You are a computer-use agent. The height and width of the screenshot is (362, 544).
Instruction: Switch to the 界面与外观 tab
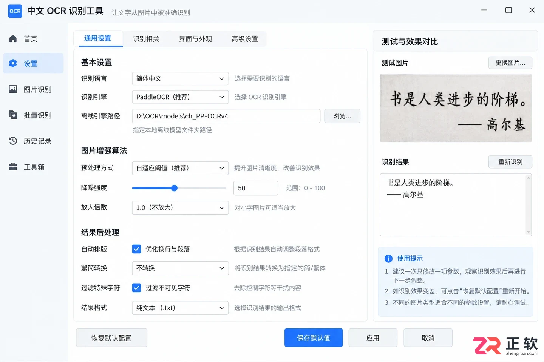tap(195, 39)
